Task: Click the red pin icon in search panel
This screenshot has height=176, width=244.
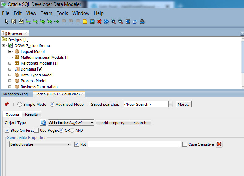Action: click(x=7, y=104)
